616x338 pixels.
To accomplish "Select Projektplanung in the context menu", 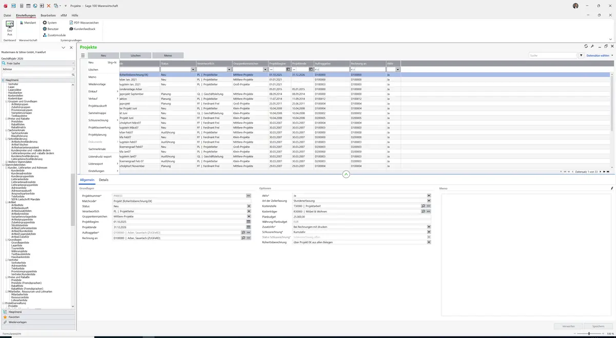I will (98, 135).
